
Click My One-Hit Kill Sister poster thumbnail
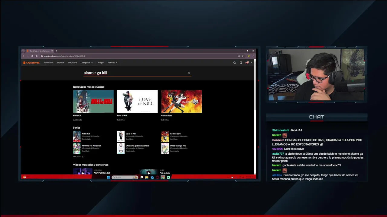(77, 148)
